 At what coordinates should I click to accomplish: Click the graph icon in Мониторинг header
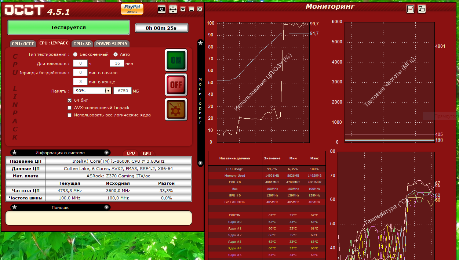pyautogui.click(x=410, y=9)
